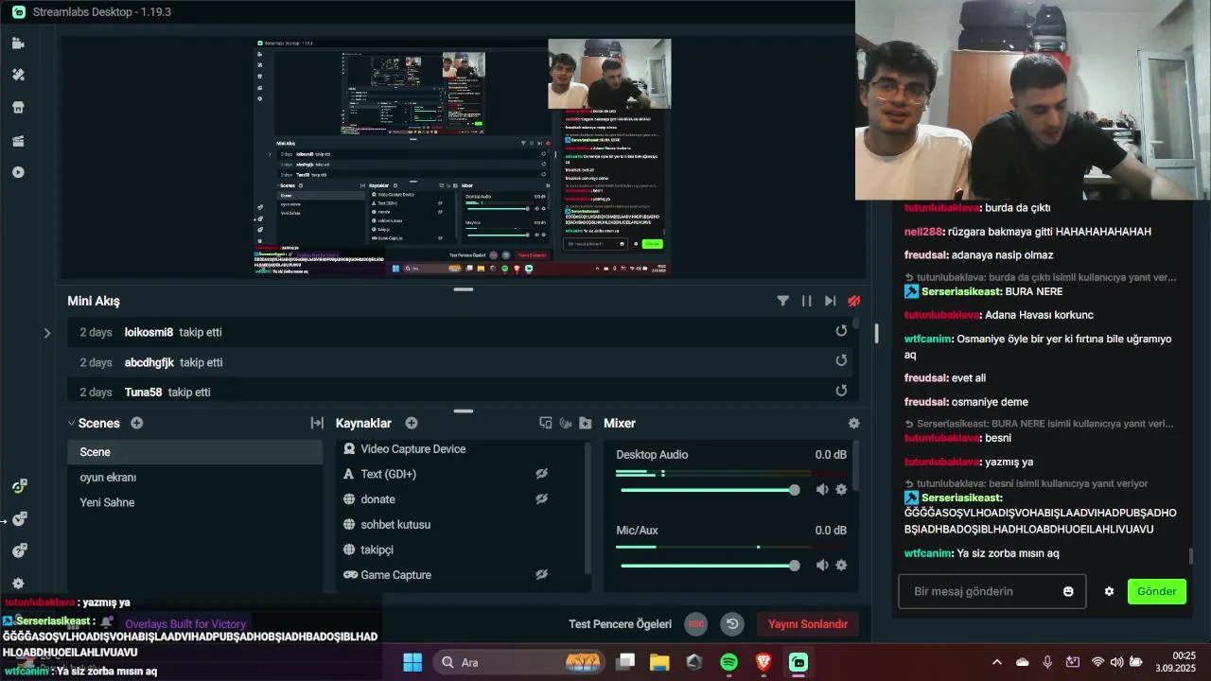The width and height of the screenshot is (1211, 681).
Task: Click the audio-visual source icon in Kaynaklar header
Action: (566, 423)
